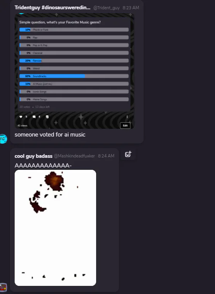Screen dimensions: 215x294
Task: Select the Remixes poll option
Action: pos(74,61)
